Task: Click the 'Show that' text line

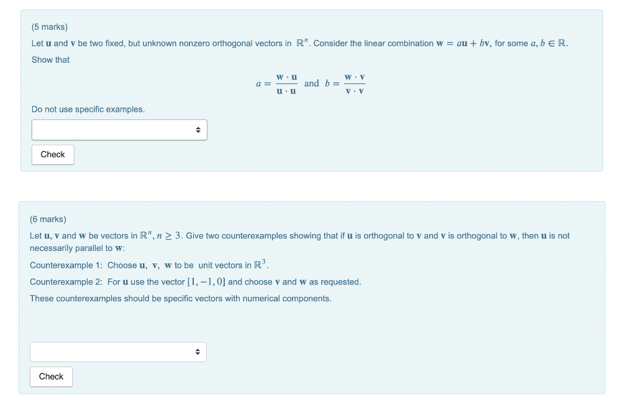Action: (x=50, y=60)
